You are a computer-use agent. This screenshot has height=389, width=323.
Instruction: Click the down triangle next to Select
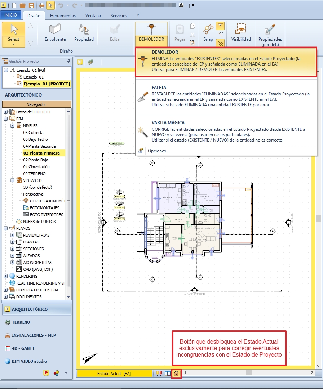31,44
